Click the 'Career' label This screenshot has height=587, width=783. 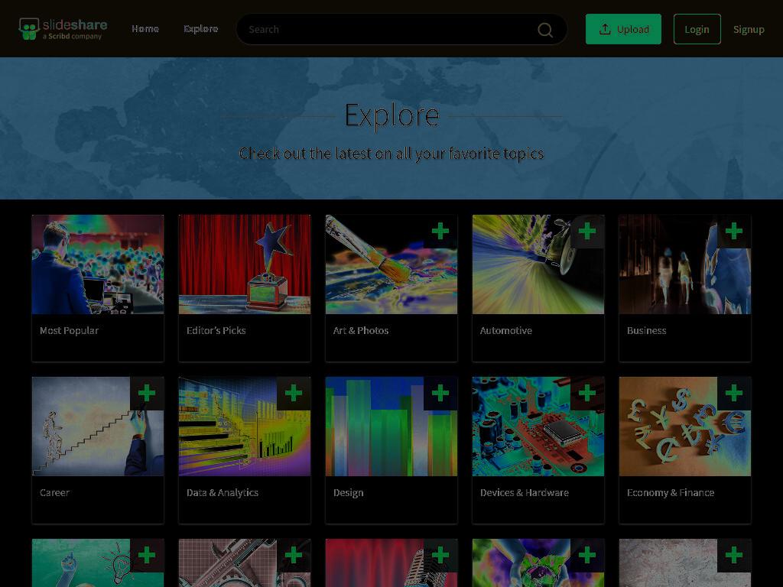[x=54, y=493]
